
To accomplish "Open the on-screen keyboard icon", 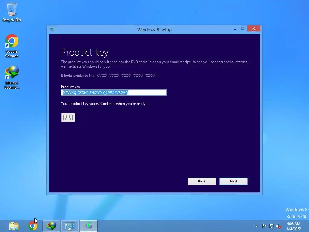I will pos(68,118).
